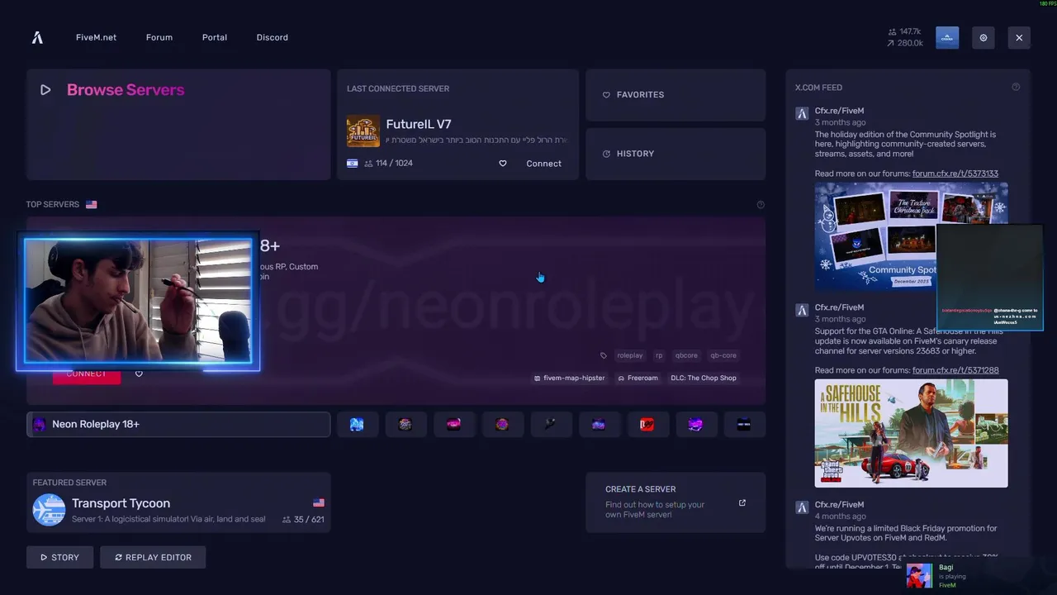This screenshot has width=1057, height=595.
Task: Open the Transport Tycoon featured server
Action: tap(178, 502)
